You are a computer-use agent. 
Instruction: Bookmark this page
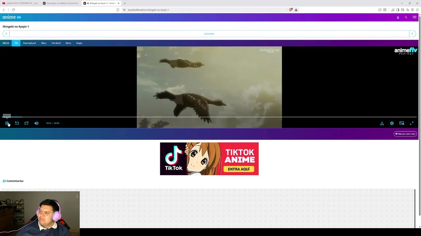pyautogui.click(x=118, y=10)
